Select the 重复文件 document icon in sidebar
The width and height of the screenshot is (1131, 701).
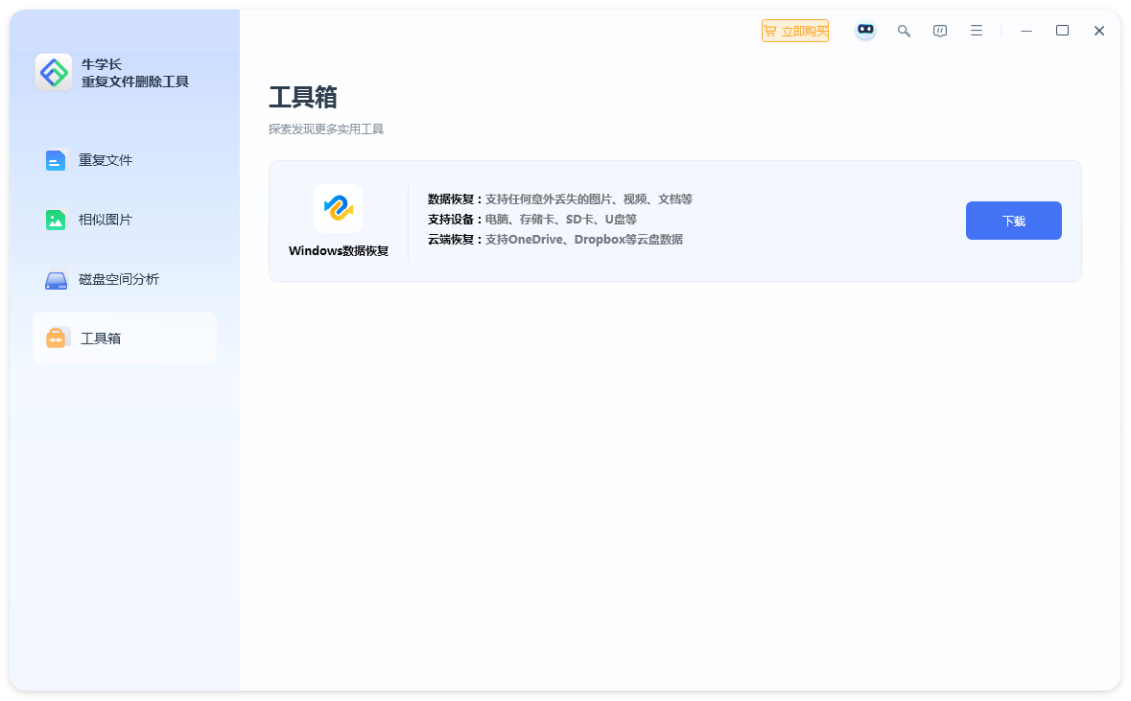point(56,160)
